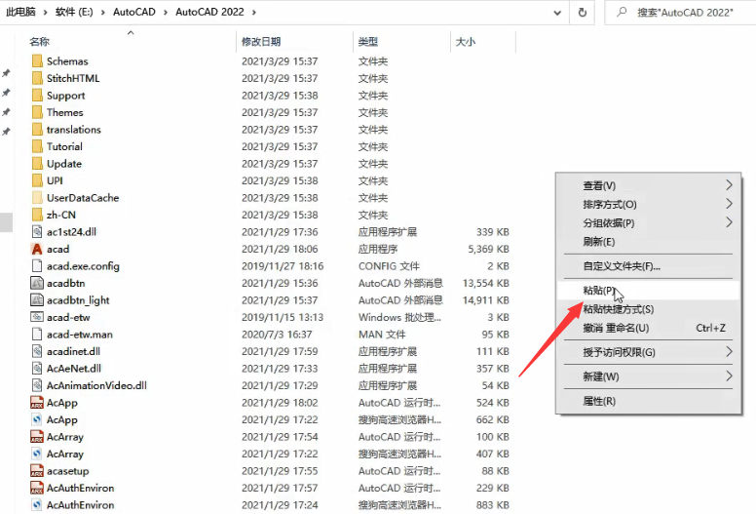
Task: Select the UPI folder icon
Action: point(37,180)
